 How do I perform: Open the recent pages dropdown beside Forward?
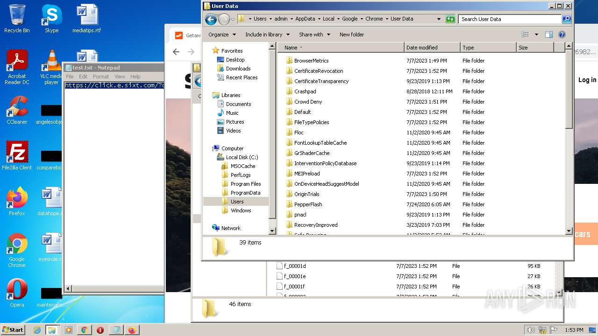233,19
